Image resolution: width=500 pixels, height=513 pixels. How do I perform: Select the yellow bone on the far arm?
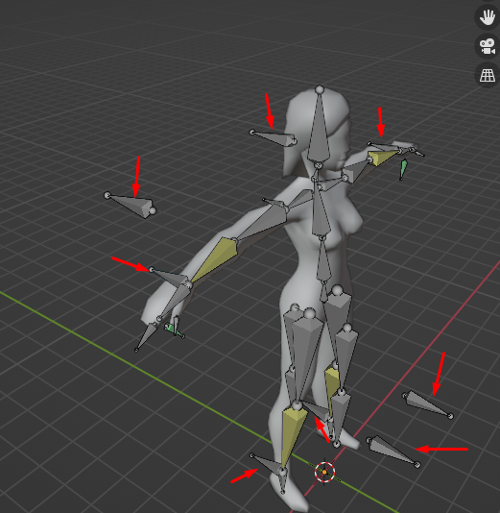tap(383, 157)
